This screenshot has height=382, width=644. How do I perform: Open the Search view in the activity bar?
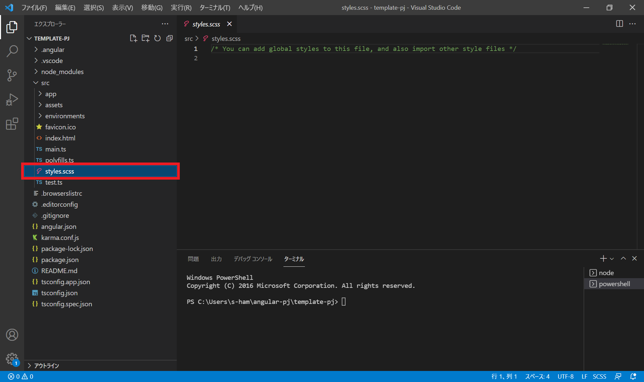(12, 51)
